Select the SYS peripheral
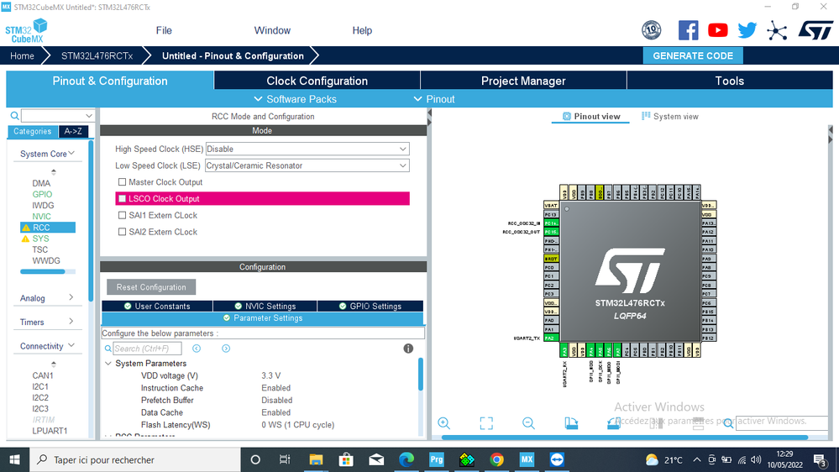 pyautogui.click(x=40, y=239)
